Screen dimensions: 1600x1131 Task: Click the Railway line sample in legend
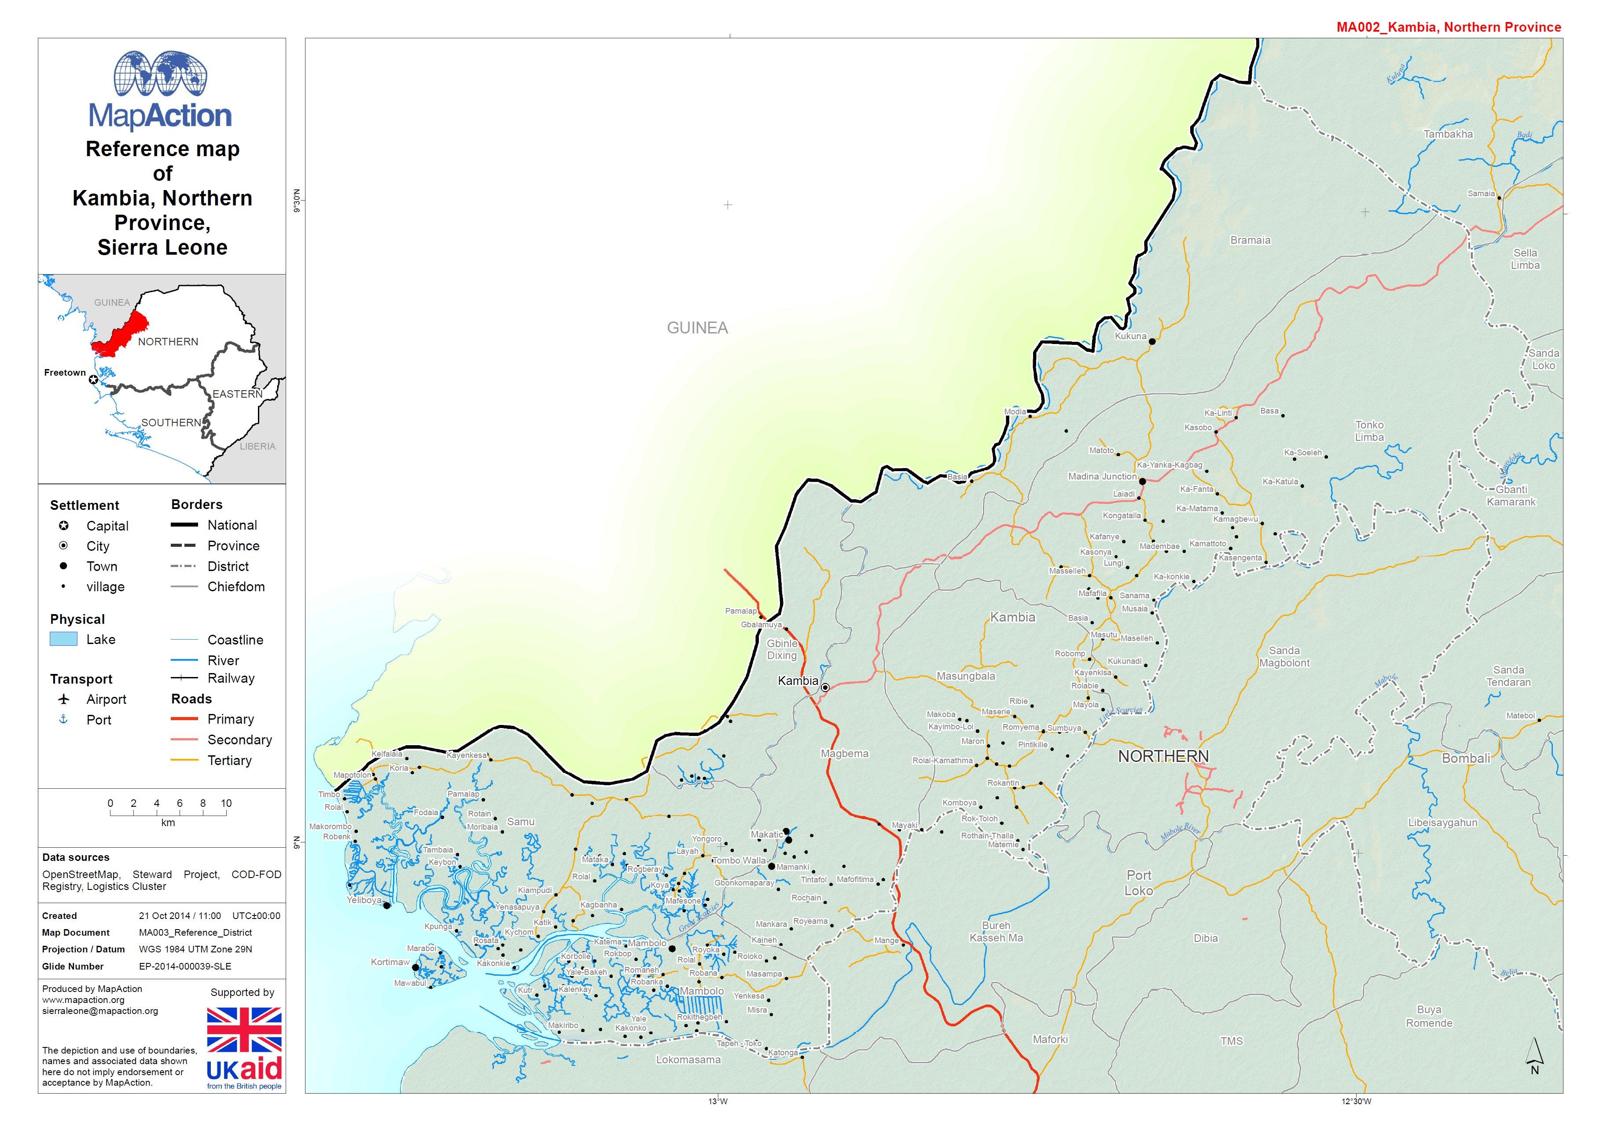point(185,678)
